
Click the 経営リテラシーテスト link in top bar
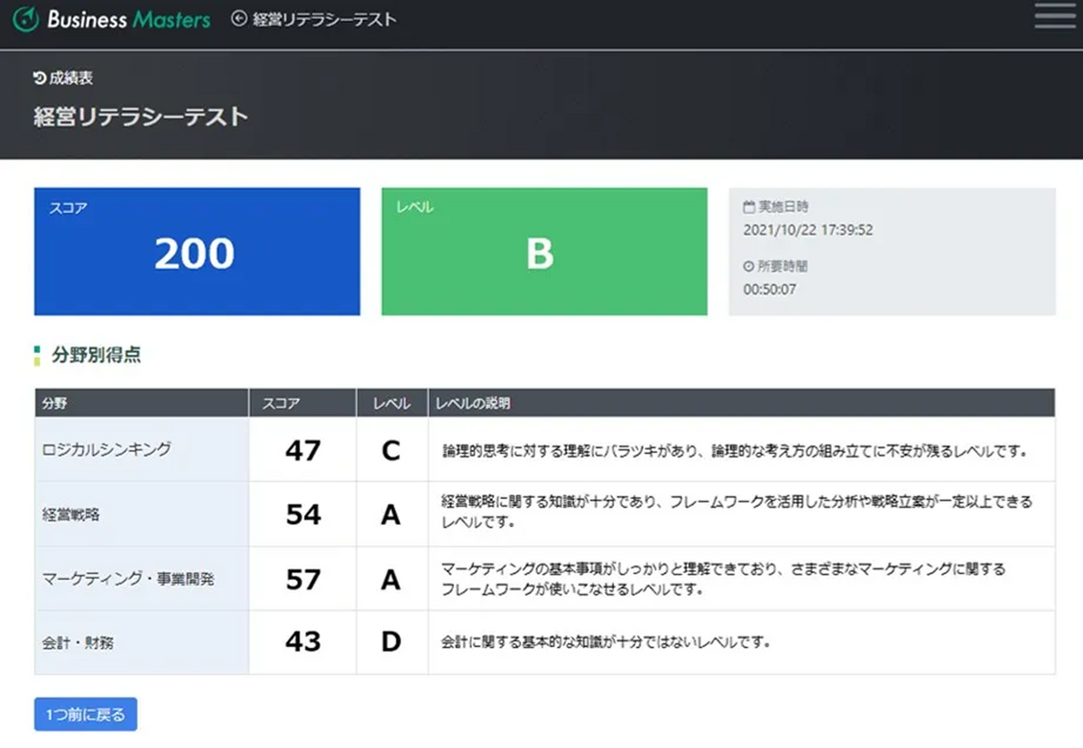pyautogui.click(x=325, y=19)
